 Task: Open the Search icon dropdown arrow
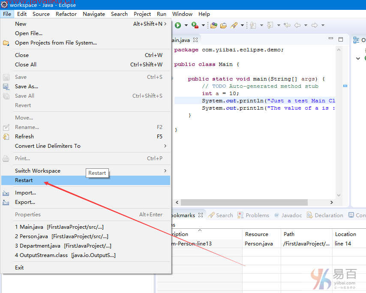tap(242, 25)
